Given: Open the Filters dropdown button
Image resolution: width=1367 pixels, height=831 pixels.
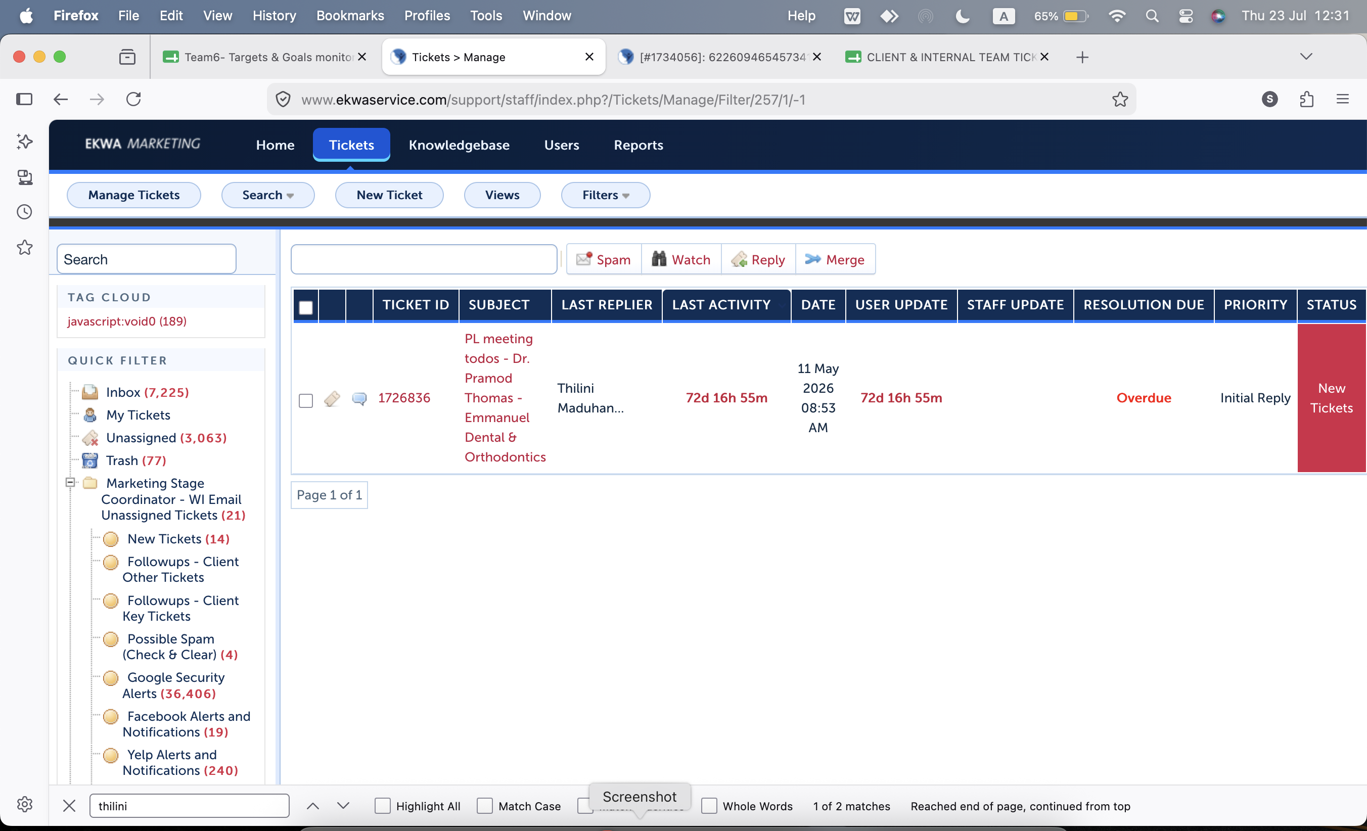Looking at the screenshot, I should 605,195.
